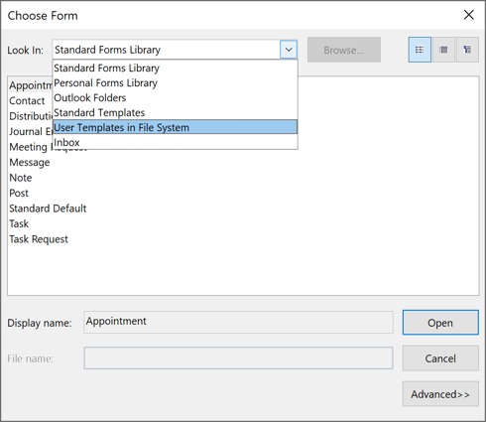Select the Distribution List form
This screenshot has height=422, width=486.
click(x=31, y=116)
